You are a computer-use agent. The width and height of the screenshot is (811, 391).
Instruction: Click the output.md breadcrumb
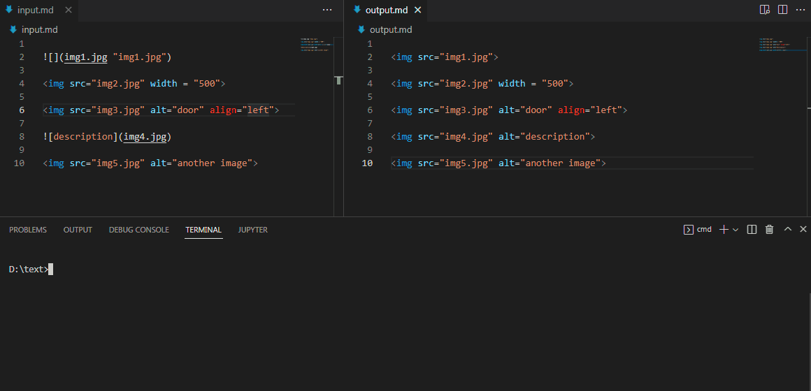390,29
